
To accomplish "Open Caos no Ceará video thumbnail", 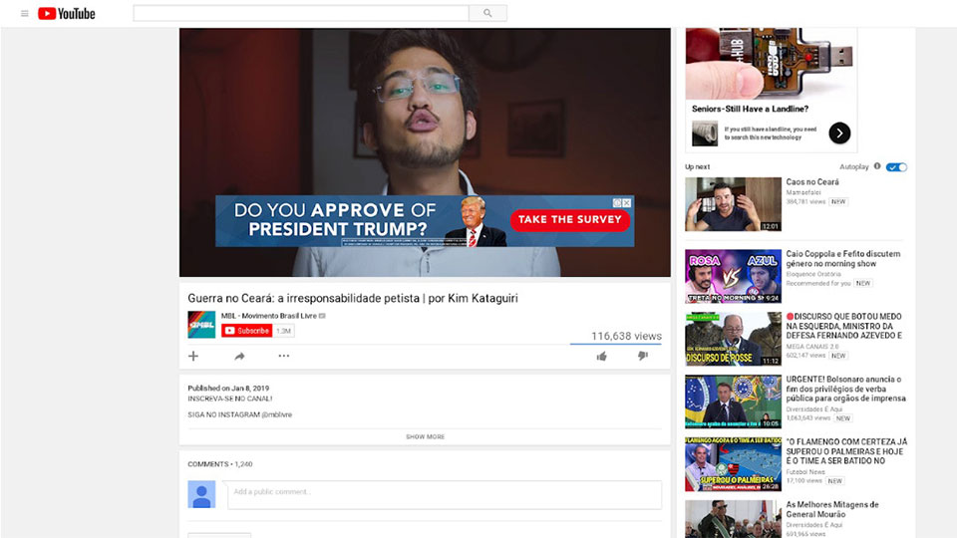I will point(733,204).
